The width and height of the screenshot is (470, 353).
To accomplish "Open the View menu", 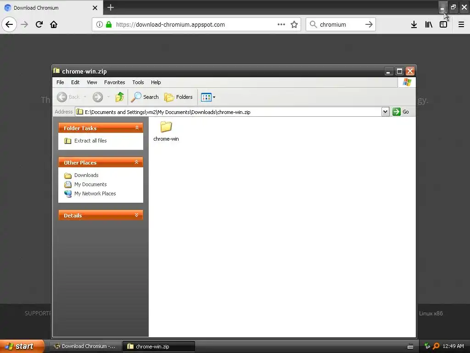I will point(92,82).
